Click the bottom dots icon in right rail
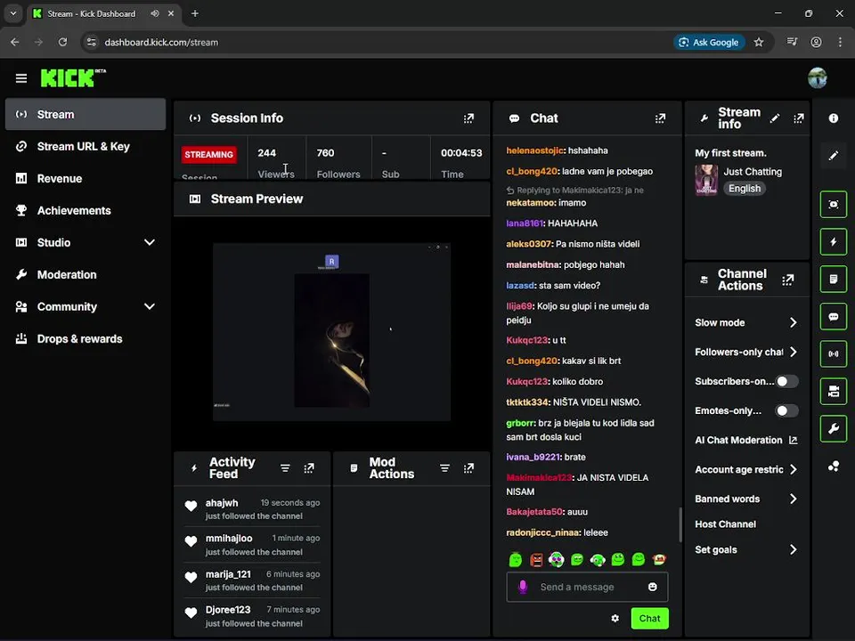Screen dimensions: 855x641 [x=834, y=467]
